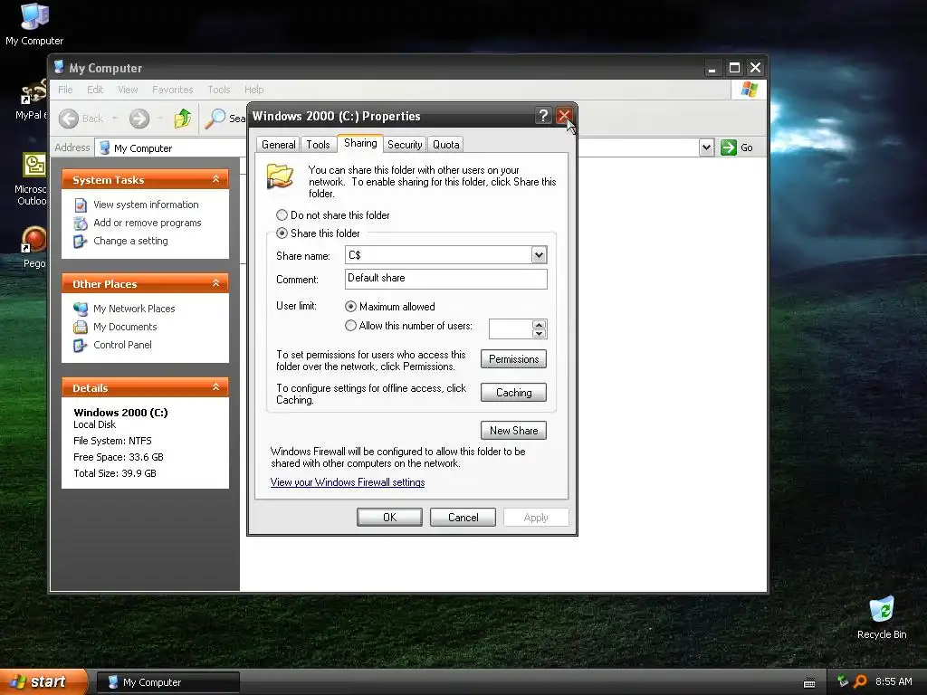The width and height of the screenshot is (927, 695).
Task: Click the Microsoft Outlook desktop icon
Action: click(33, 165)
